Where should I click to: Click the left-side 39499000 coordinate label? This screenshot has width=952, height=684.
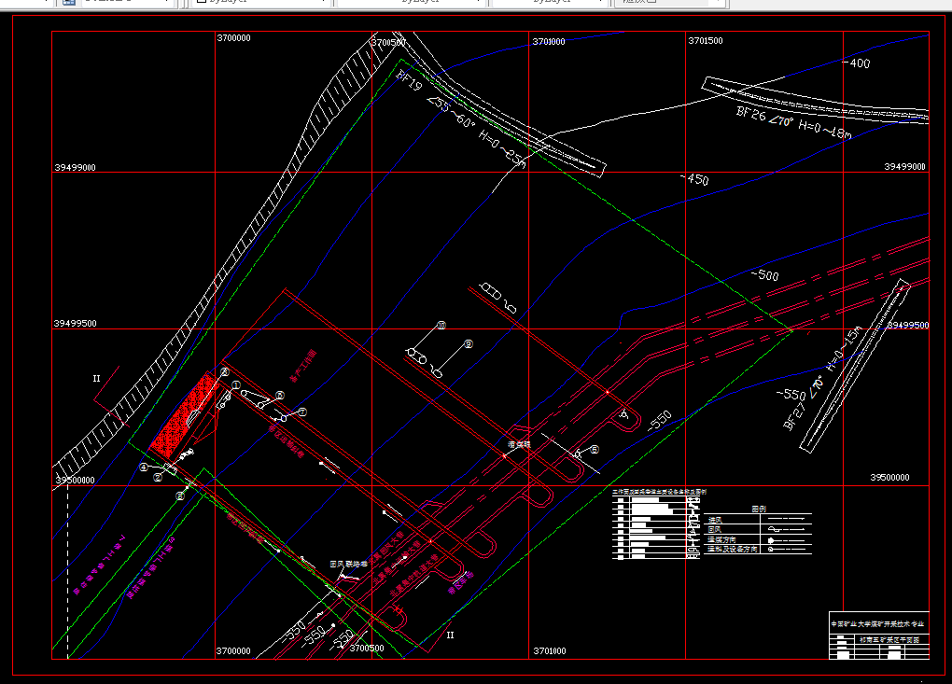pyautogui.click(x=75, y=167)
